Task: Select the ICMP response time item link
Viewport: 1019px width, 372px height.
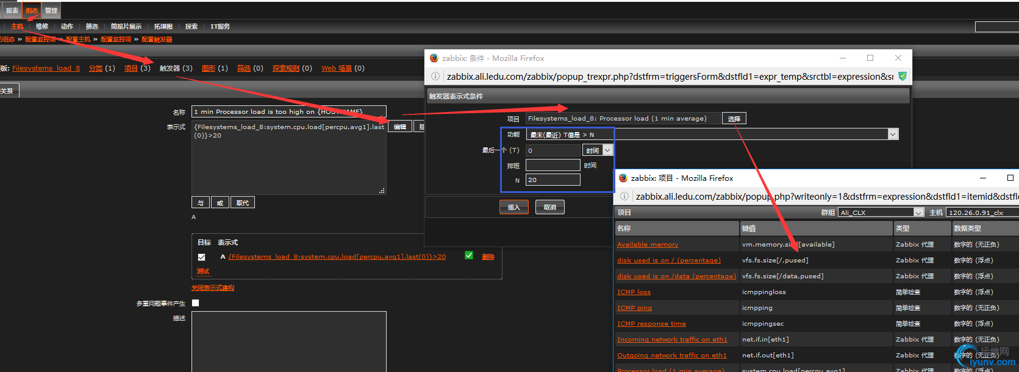Action: (x=651, y=324)
